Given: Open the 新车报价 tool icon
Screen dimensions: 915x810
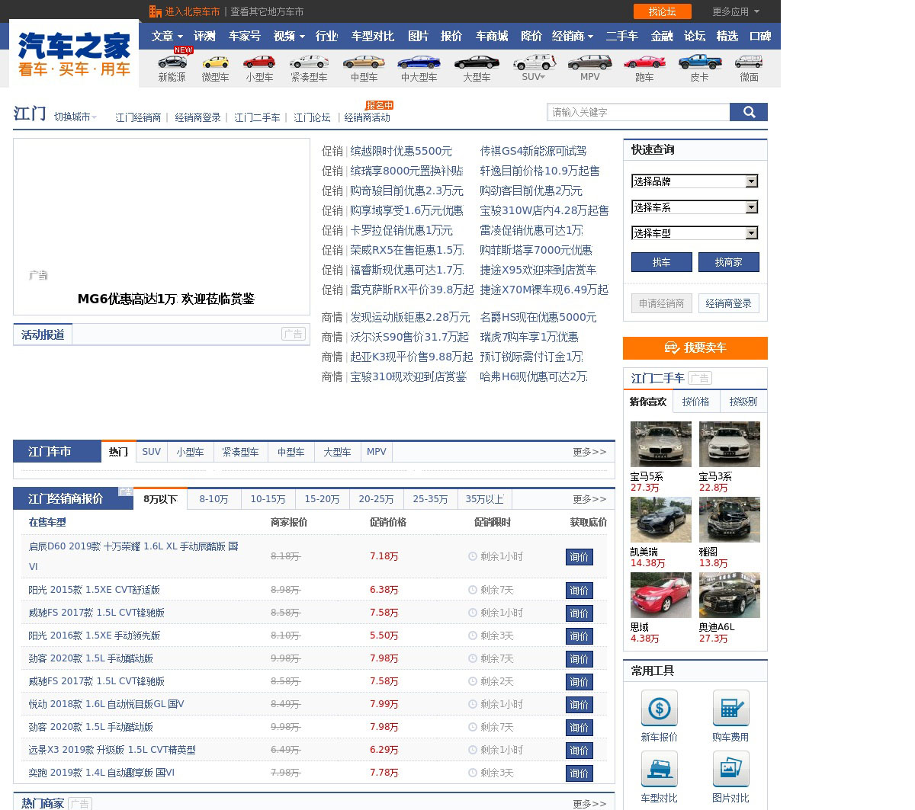Looking at the screenshot, I should (659, 709).
